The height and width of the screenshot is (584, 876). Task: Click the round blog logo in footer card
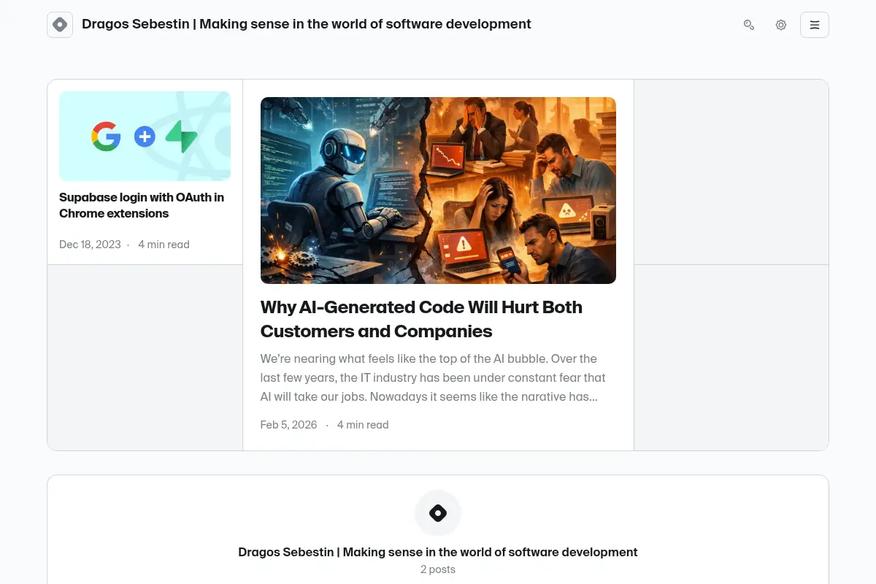pyautogui.click(x=438, y=513)
